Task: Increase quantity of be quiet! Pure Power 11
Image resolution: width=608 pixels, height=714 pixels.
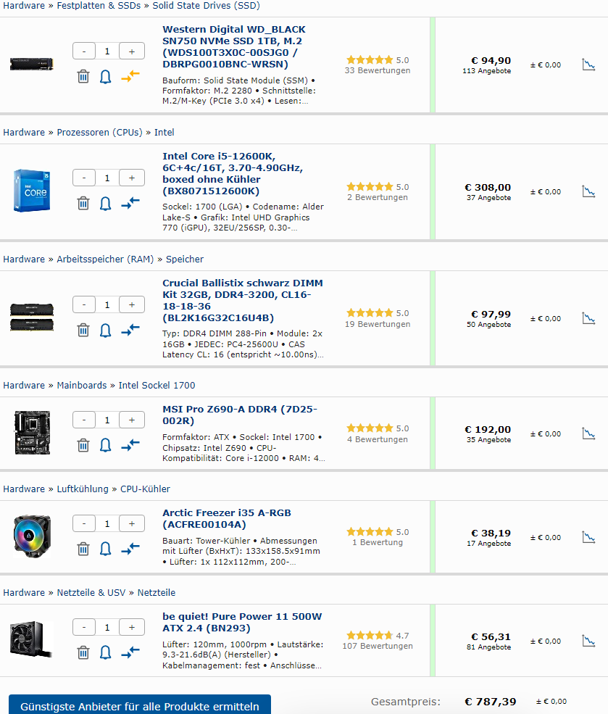Action: [x=131, y=627]
